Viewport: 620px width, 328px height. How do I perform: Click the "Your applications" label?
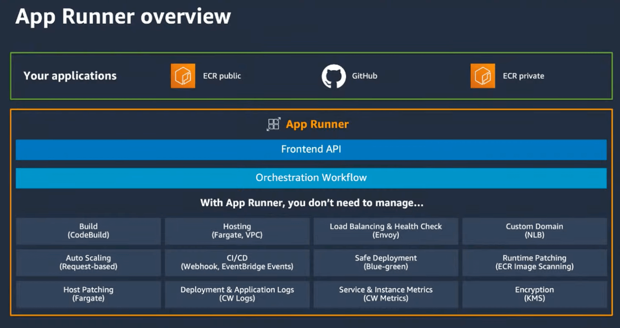pos(70,76)
